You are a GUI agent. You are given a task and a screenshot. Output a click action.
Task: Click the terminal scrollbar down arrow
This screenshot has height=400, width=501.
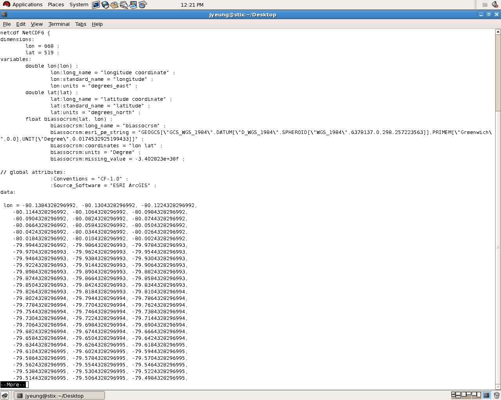[x=498, y=387]
